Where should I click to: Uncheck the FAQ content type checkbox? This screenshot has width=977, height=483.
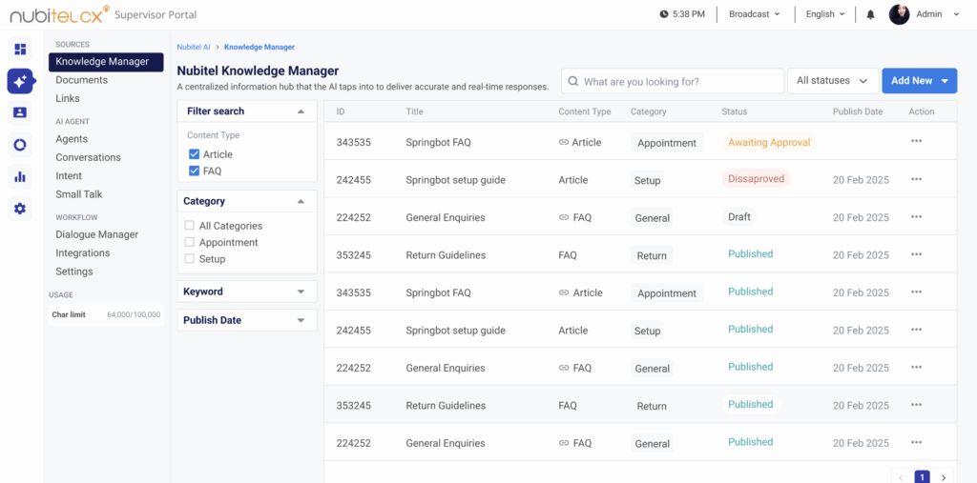click(194, 171)
